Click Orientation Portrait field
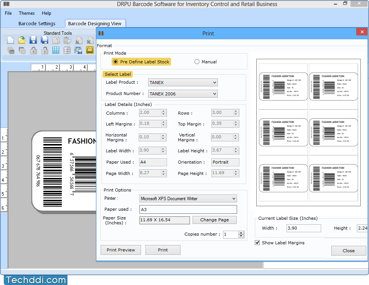The image size is (369, 285). (225, 162)
